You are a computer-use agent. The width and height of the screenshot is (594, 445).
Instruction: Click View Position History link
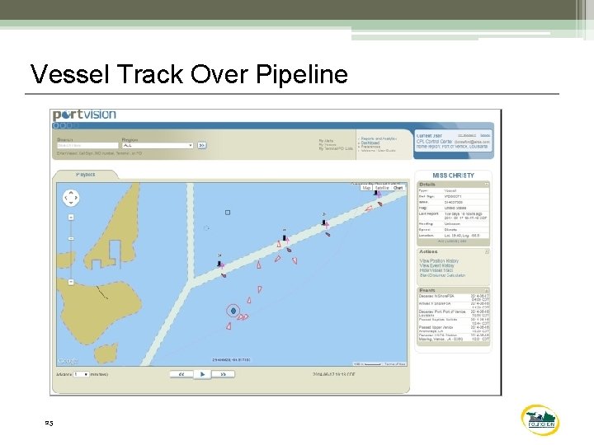point(439,260)
